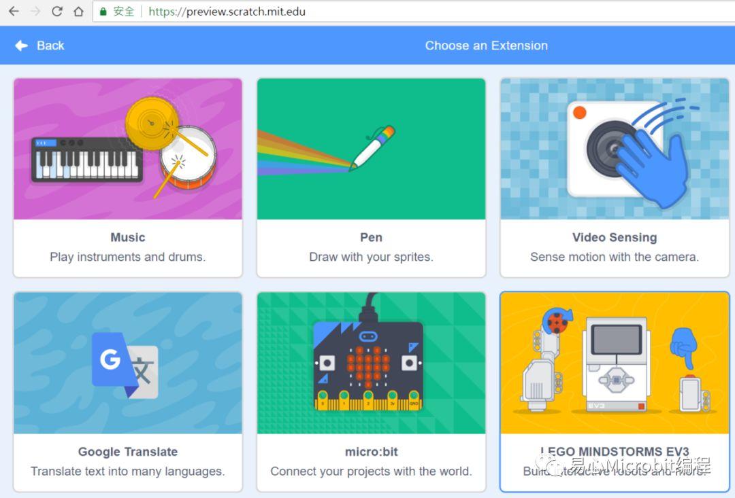The height and width of the screenshot is (498, 735).
Task: Click the browser forward arrow
Action: point(35,12)
